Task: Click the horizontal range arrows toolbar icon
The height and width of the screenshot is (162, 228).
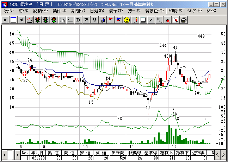Action: click(x=62, y=20)
